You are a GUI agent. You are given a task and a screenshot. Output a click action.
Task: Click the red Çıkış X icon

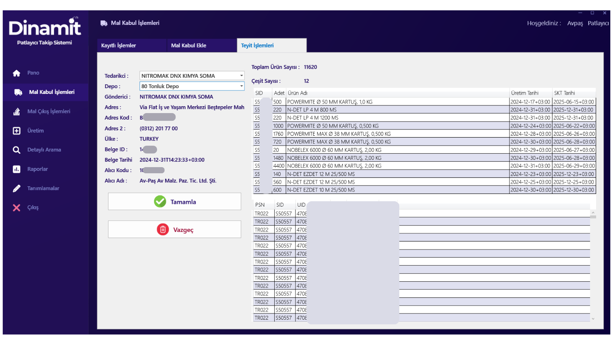tap(16, 207)
